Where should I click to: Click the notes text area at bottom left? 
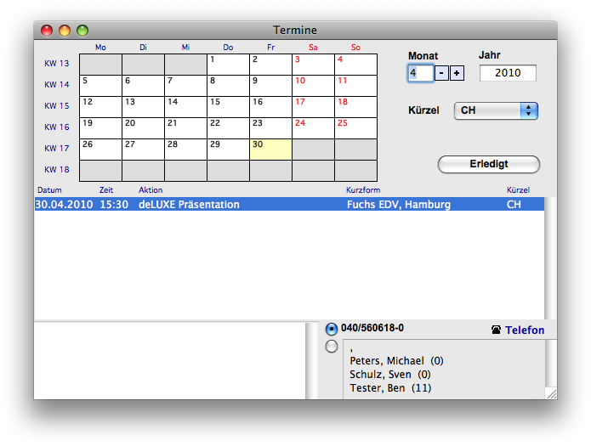pyautogui.click(x=170, y=360)
